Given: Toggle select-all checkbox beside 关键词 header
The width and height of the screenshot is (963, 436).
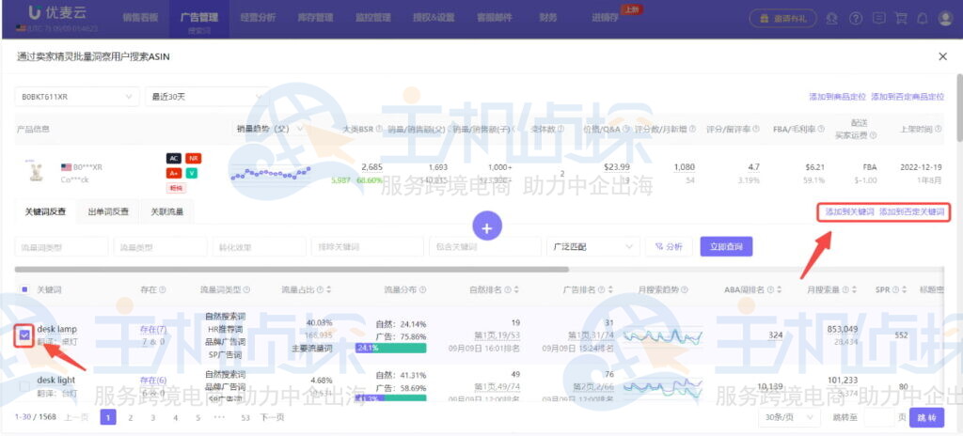Looking at the screenshot, I should (24, 289).
